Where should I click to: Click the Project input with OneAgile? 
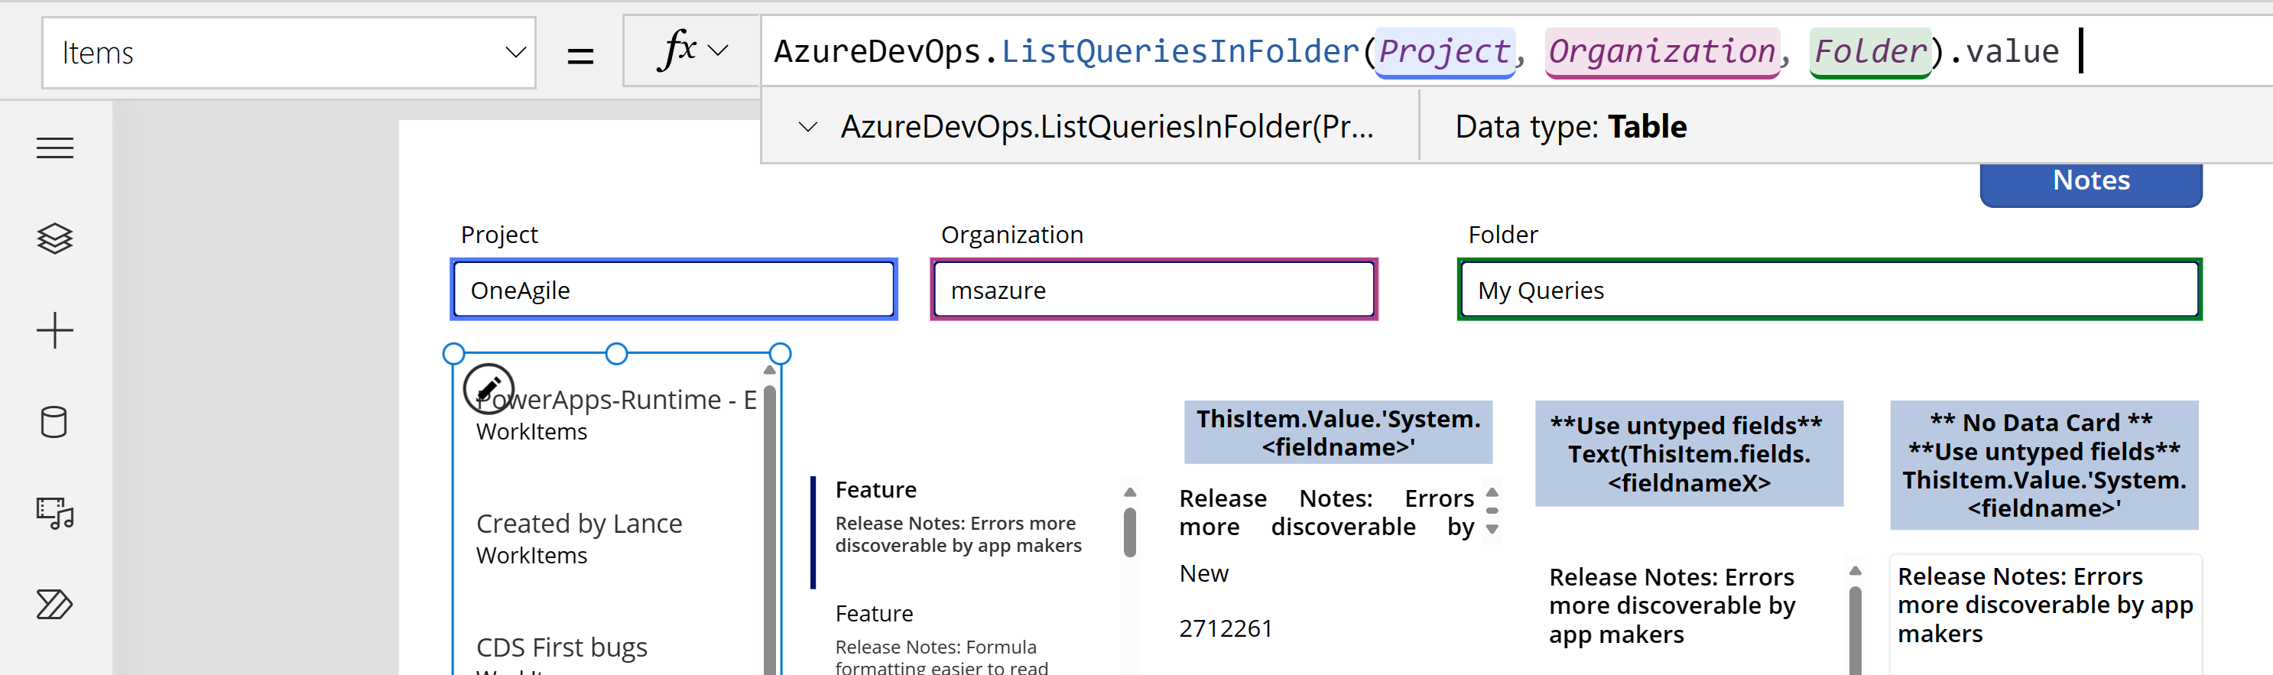[x=674, y=290]
